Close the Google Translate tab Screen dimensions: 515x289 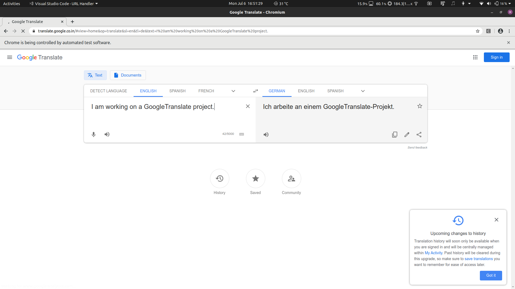click(x=62, y=22)
